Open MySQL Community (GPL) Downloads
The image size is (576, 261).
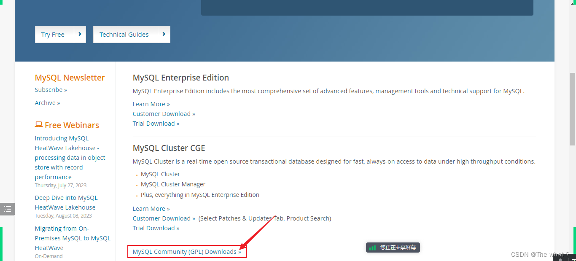click(x=187, y=252)
